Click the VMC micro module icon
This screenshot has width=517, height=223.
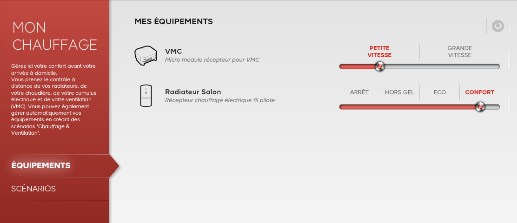(x=146, y=56)
